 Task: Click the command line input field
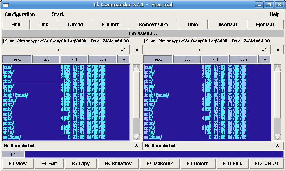point(154,154)
